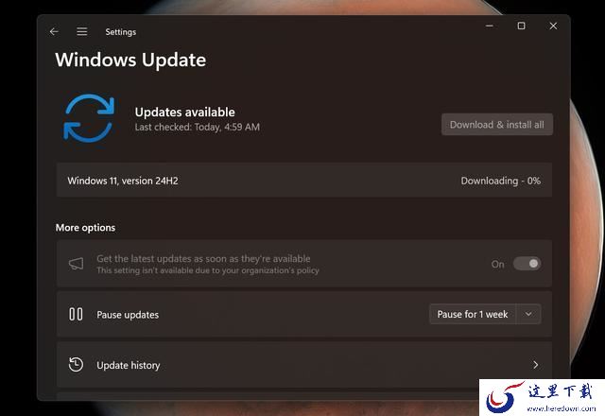Toggle Get the latest updates switch
The image size is (605, 416).
pyautogui.click(x=527, y=264)
